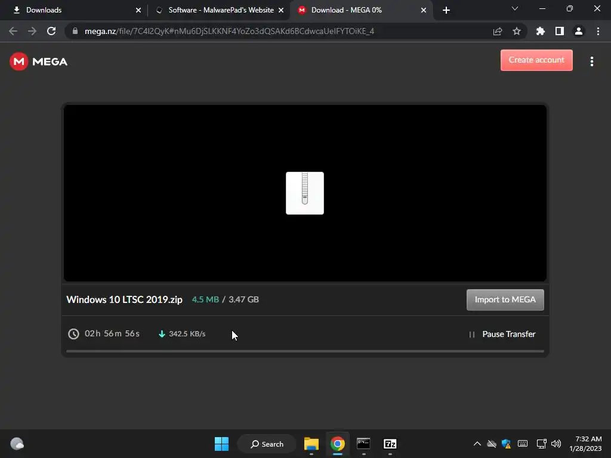Click OneDrive tray icon
The height and width of the screenshot is (458, 611).
tap(492, 444)
